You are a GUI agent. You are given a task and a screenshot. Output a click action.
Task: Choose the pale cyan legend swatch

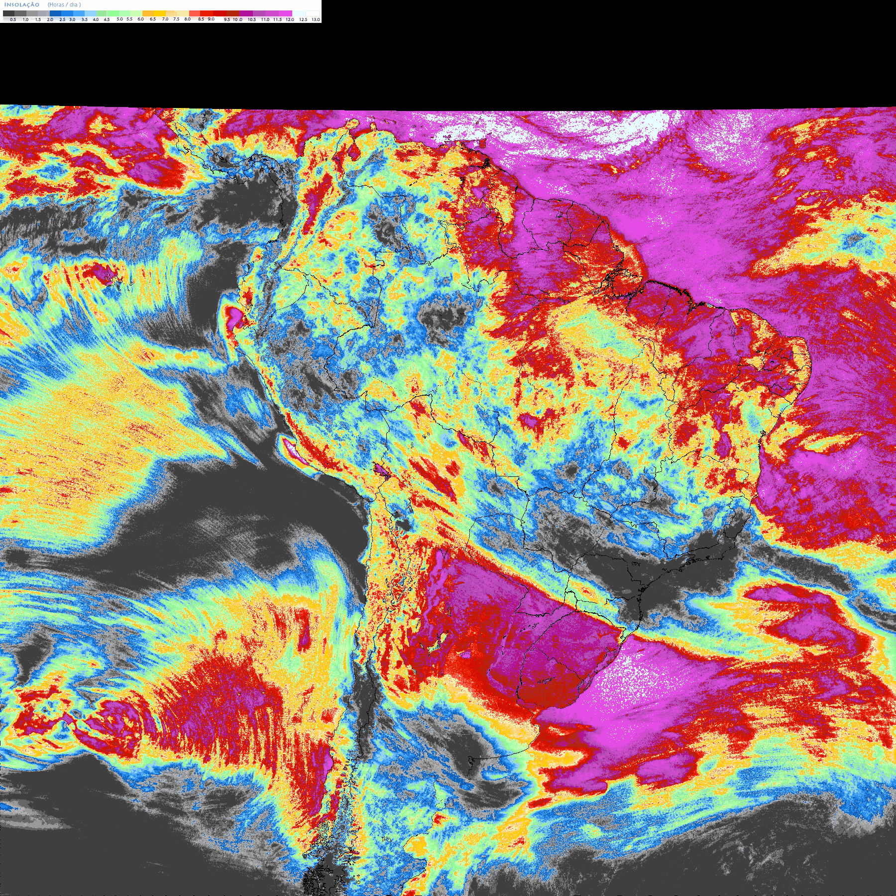click(x=299, y=13)
